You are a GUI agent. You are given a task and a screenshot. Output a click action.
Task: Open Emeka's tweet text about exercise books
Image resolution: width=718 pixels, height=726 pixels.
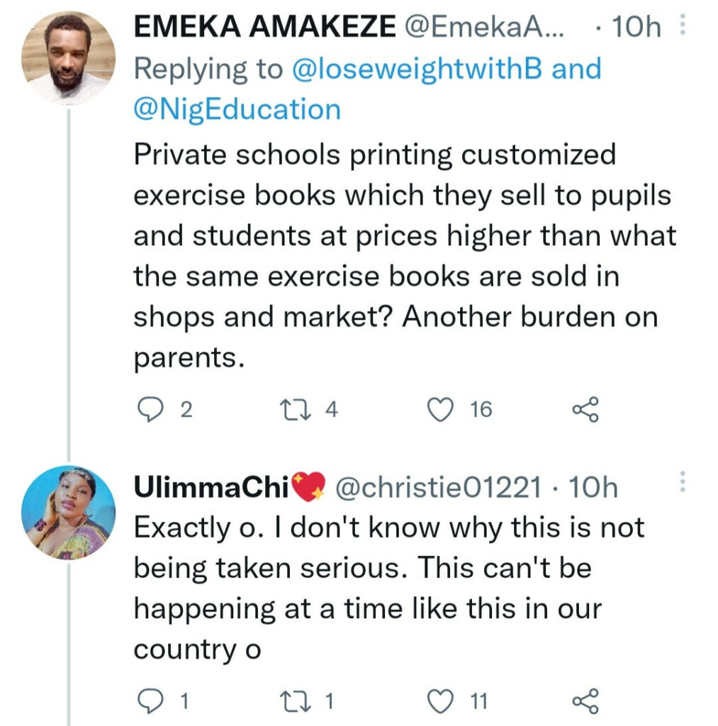404,256
